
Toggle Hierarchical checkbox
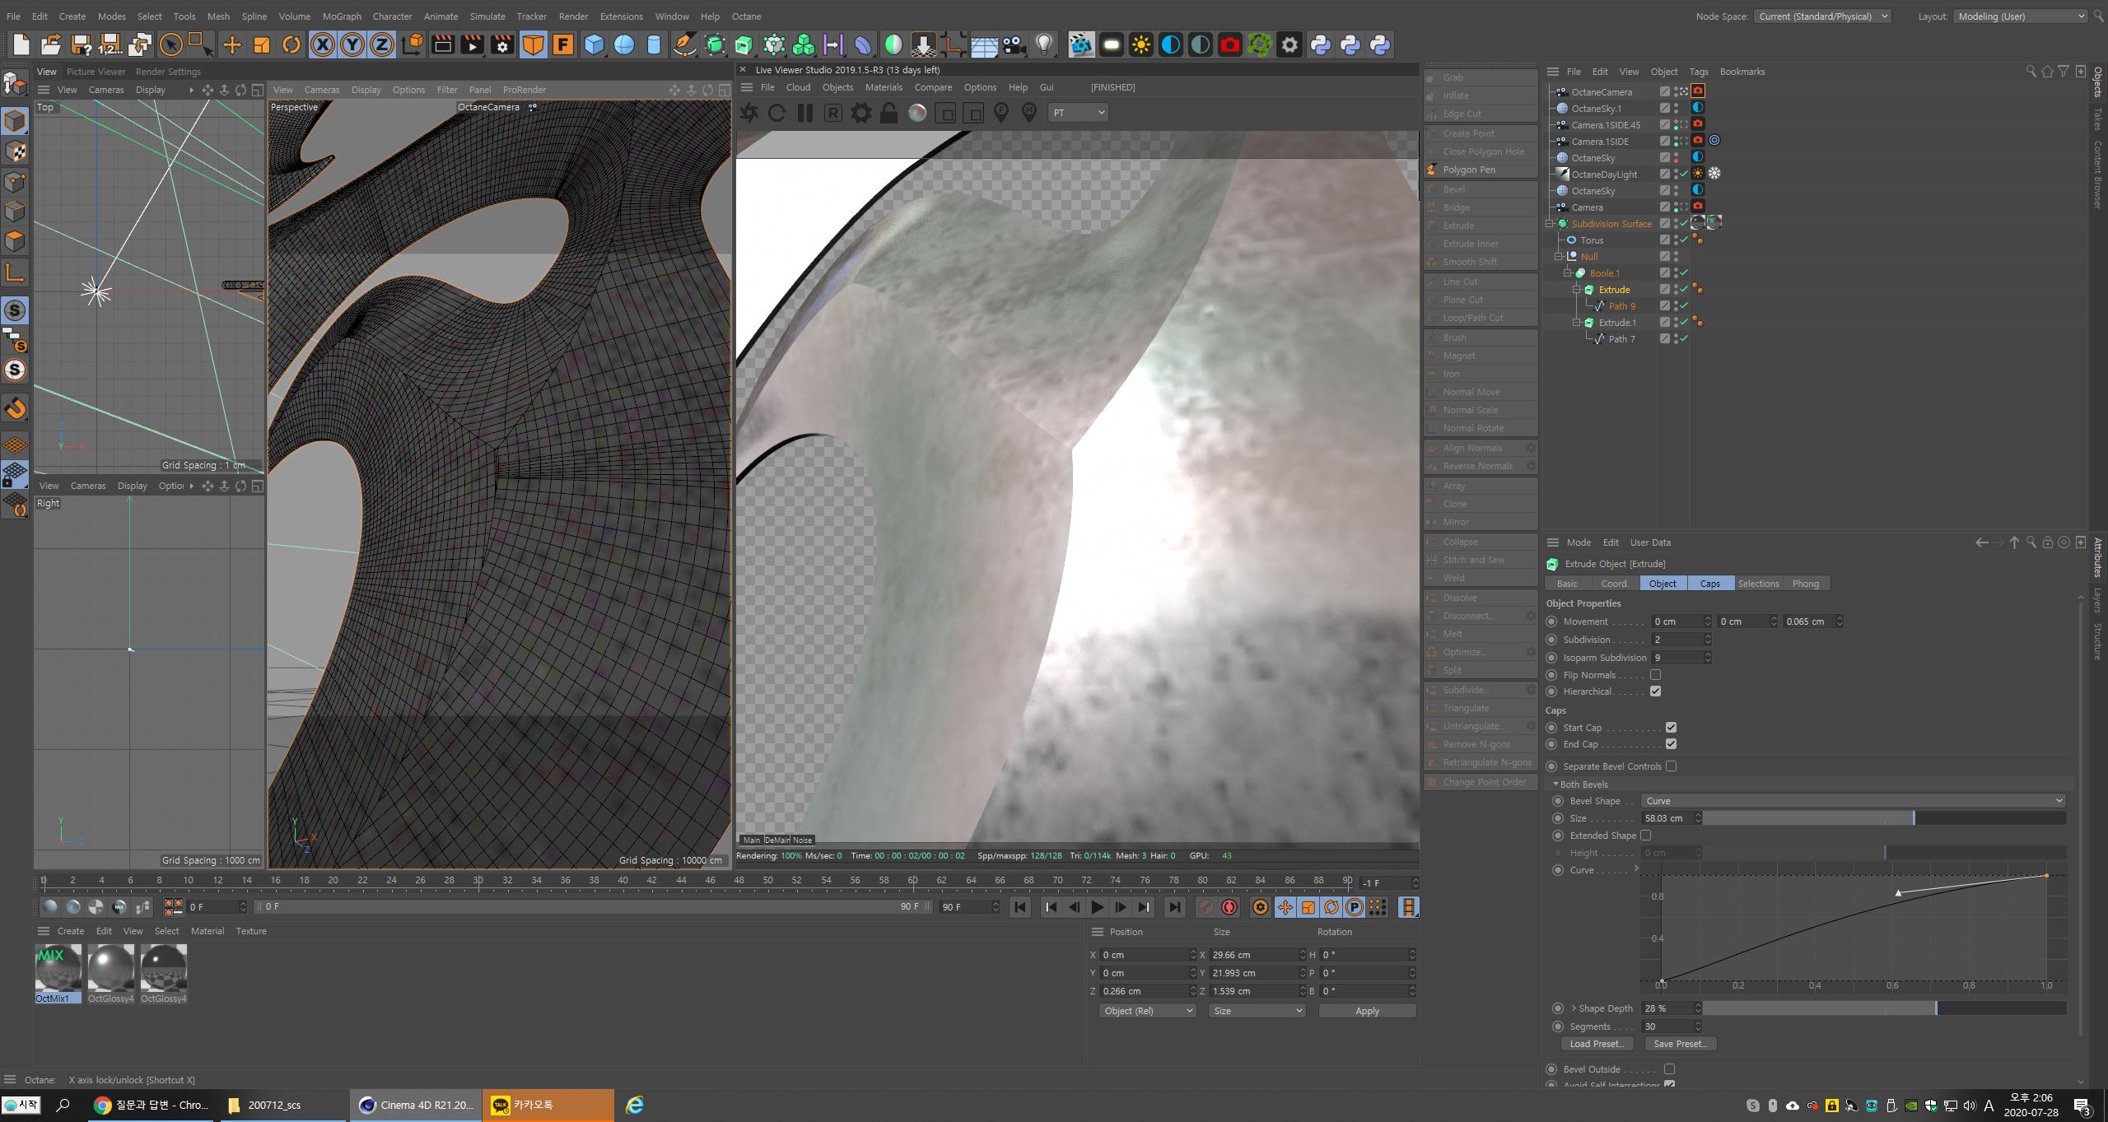pyautogui.click(x=1655, y=691)
